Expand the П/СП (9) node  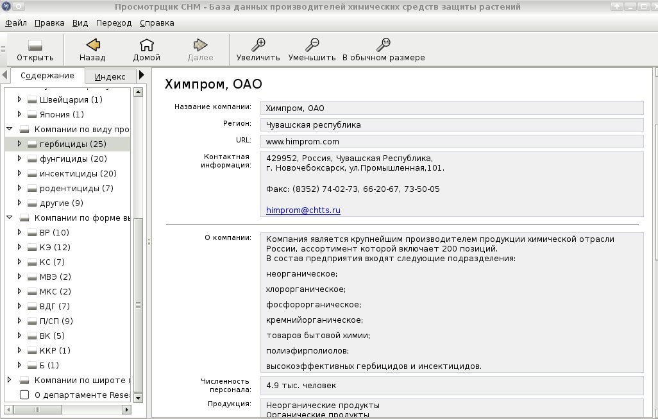(19, 321)
